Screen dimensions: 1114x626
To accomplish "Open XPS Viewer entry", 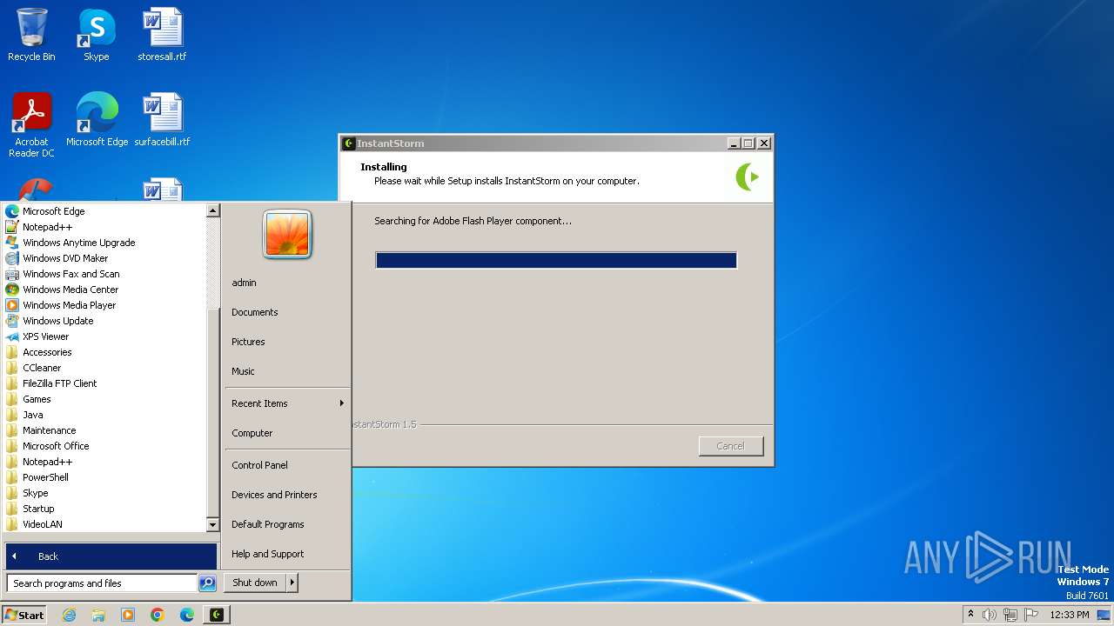I will [x=104, y=336].
